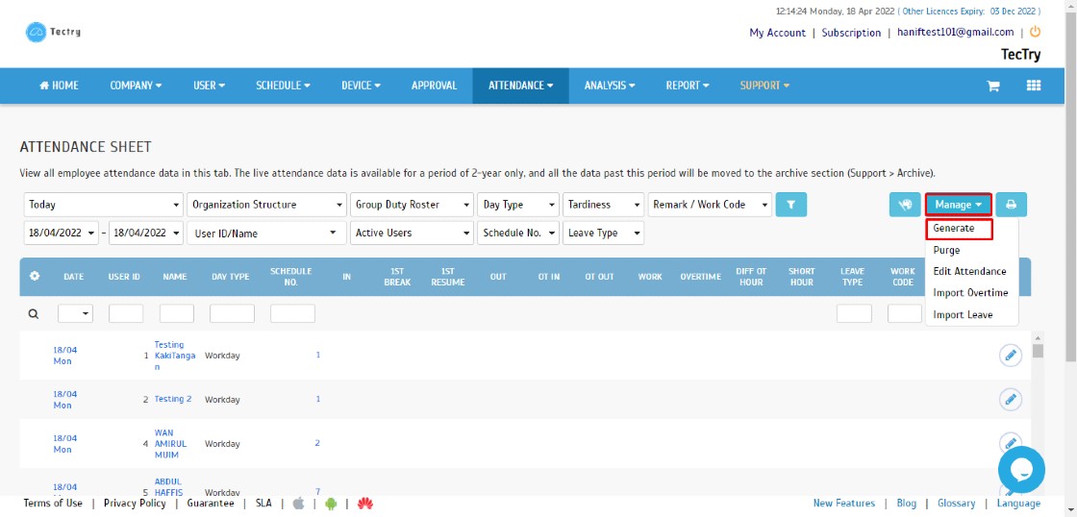The width and height of the screenshot is (1077, 517).
Task: Open Organization Structure dropdown
Action: tap(266, 205)
